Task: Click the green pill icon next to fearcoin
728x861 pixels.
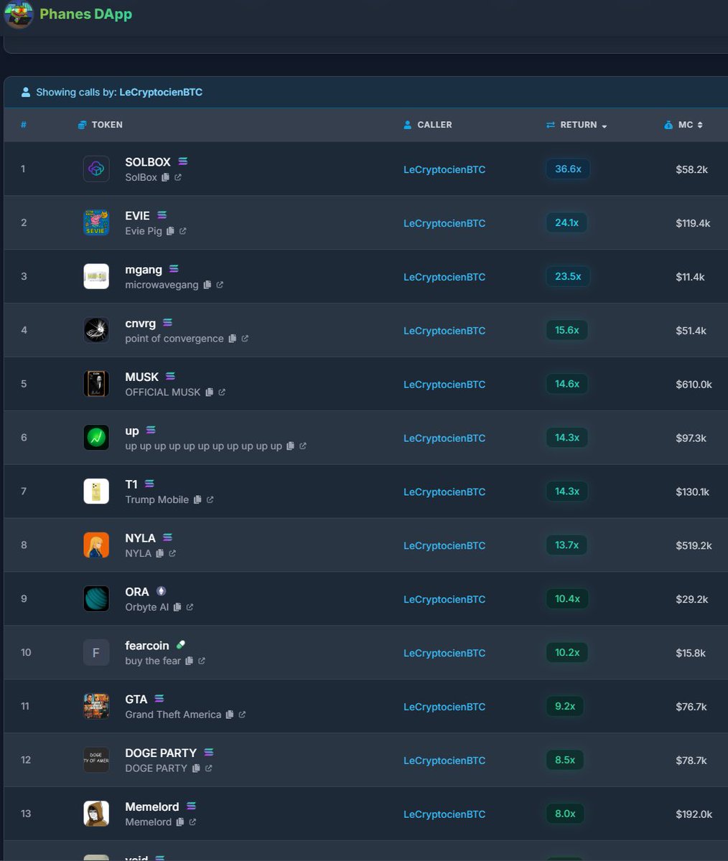Action: [x=180, y=644]
